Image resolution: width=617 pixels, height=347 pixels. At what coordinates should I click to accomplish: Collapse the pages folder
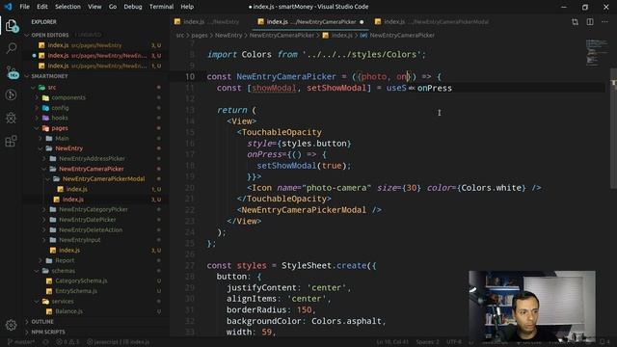pos(60,128)
